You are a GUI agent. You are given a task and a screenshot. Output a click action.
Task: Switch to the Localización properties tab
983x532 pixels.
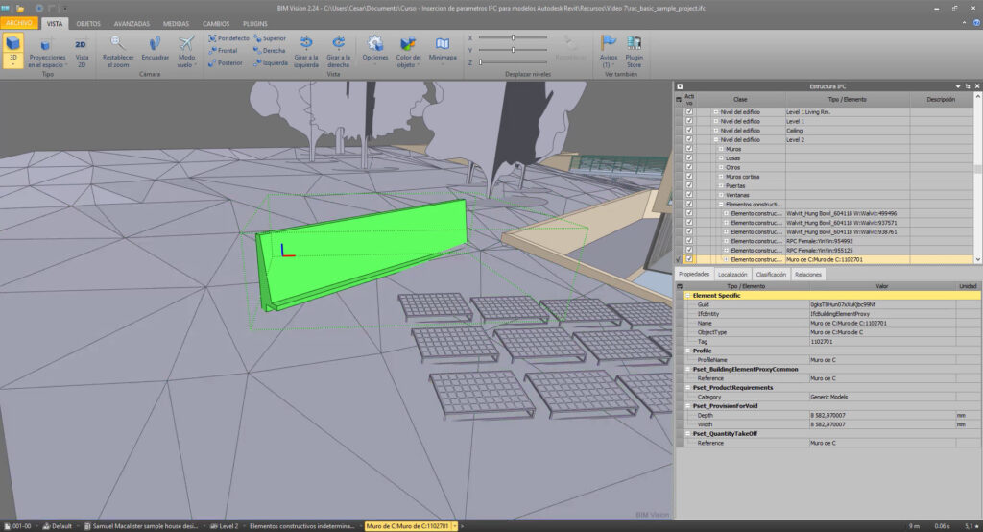pyautogui.click(x=732, y=275)
